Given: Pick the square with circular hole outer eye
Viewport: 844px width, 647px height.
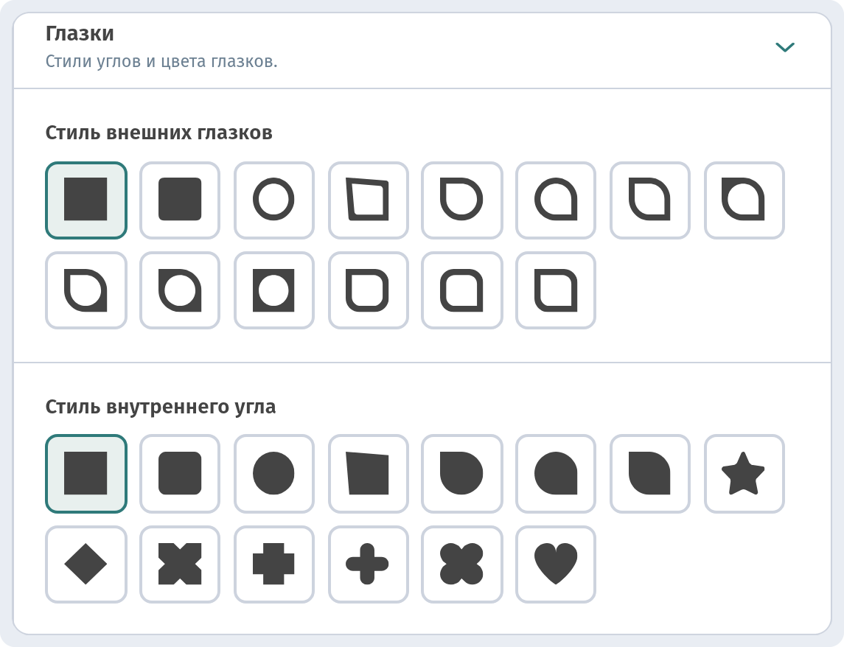Looking at the screenshot, I should (x=274, y=290).
